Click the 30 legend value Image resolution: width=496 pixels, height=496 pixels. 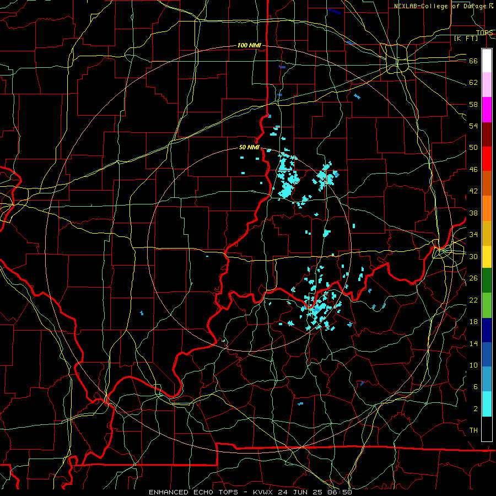pos(473,256)
